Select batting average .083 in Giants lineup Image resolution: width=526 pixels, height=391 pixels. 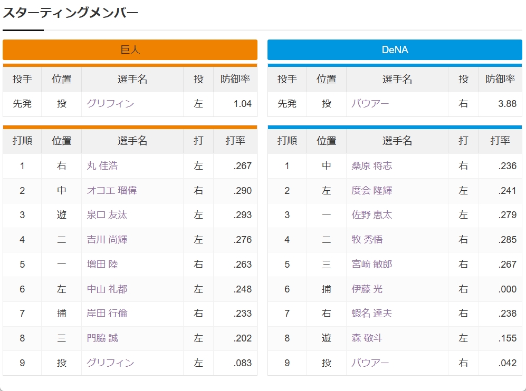[x=243, y=363]
